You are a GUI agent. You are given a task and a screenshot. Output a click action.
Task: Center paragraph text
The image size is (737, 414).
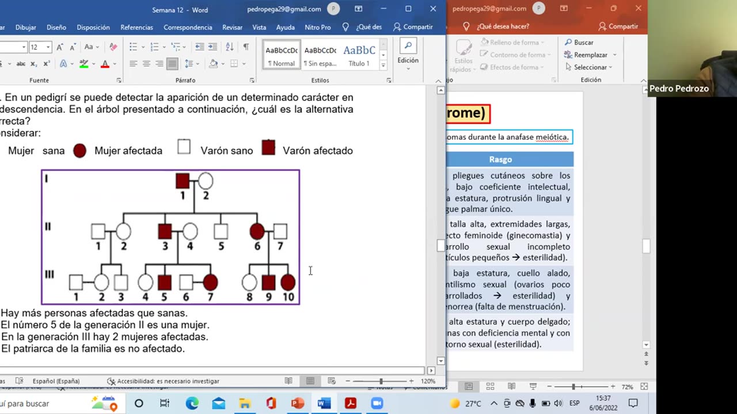tap(146, 64)
